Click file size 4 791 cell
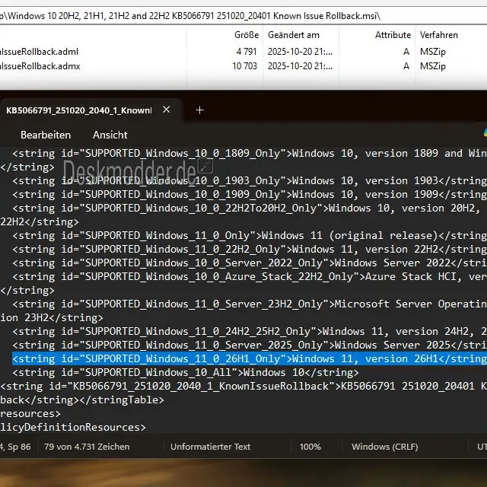The width and height of the screenshot is (487, 487). pos(247,52)
